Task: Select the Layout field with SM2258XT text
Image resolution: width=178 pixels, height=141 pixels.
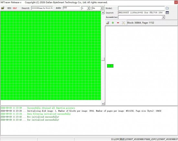Action: click(x=141, y=13)
